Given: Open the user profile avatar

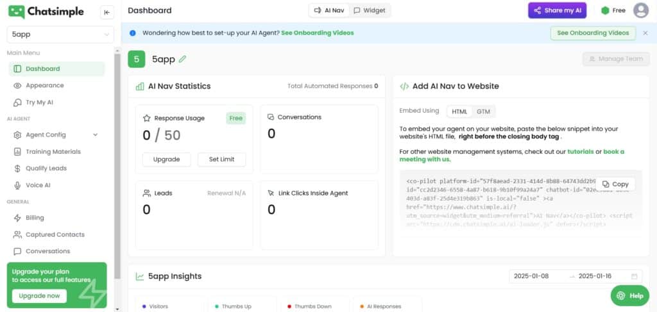Looking at the screenshot, I should click(x=641, y=10).
